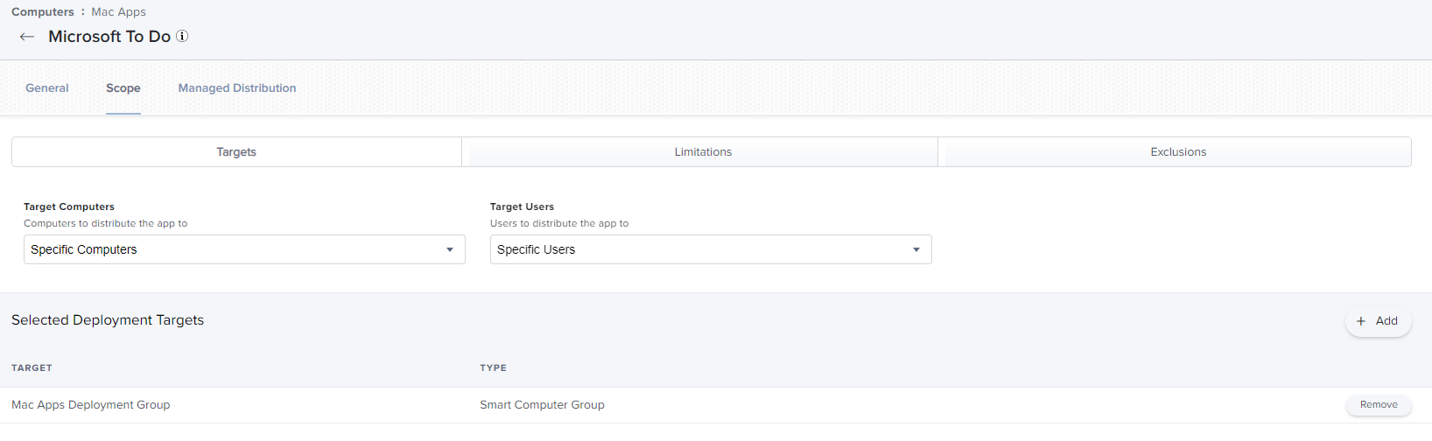Click the plus icon of Add

1361,321
